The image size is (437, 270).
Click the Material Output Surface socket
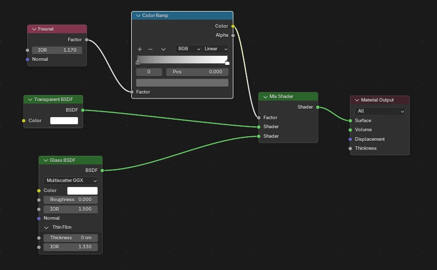pos(351,121)
